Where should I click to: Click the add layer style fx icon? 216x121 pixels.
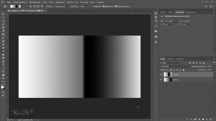click(191, 119)
